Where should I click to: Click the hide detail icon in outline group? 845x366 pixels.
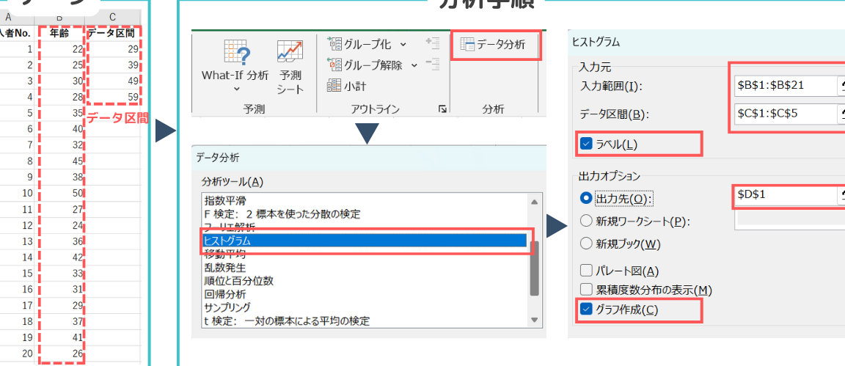click(x=432, y=65)
